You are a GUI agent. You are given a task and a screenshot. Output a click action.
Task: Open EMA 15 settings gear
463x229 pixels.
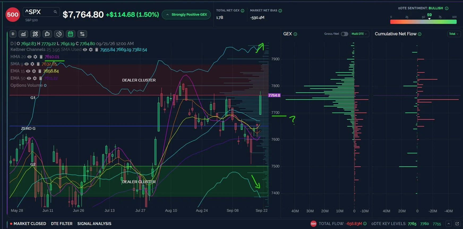(x=34, y=71)
